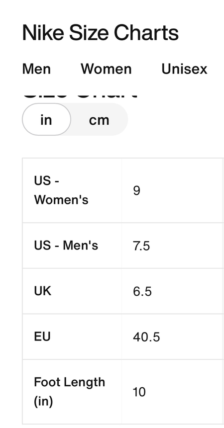Click the in/cm unit switcher background
This screenshot has width=224, height=428.
75,119
